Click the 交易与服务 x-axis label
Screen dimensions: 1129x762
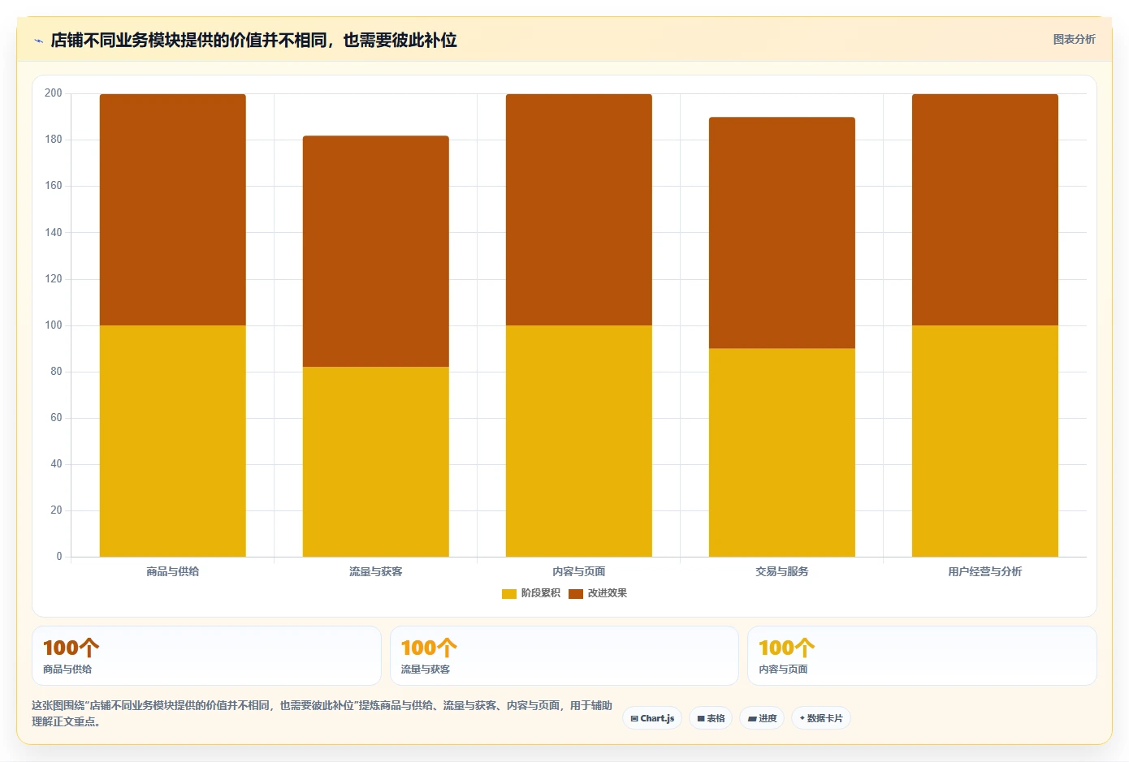(x=782, y=571)
